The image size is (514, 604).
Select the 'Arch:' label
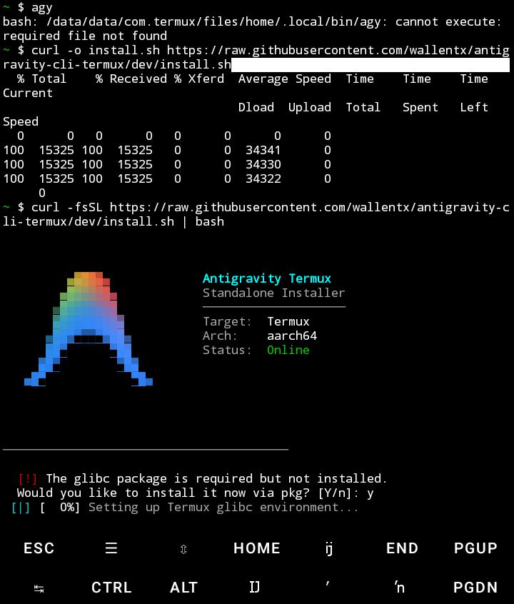(x=220, y=336)
